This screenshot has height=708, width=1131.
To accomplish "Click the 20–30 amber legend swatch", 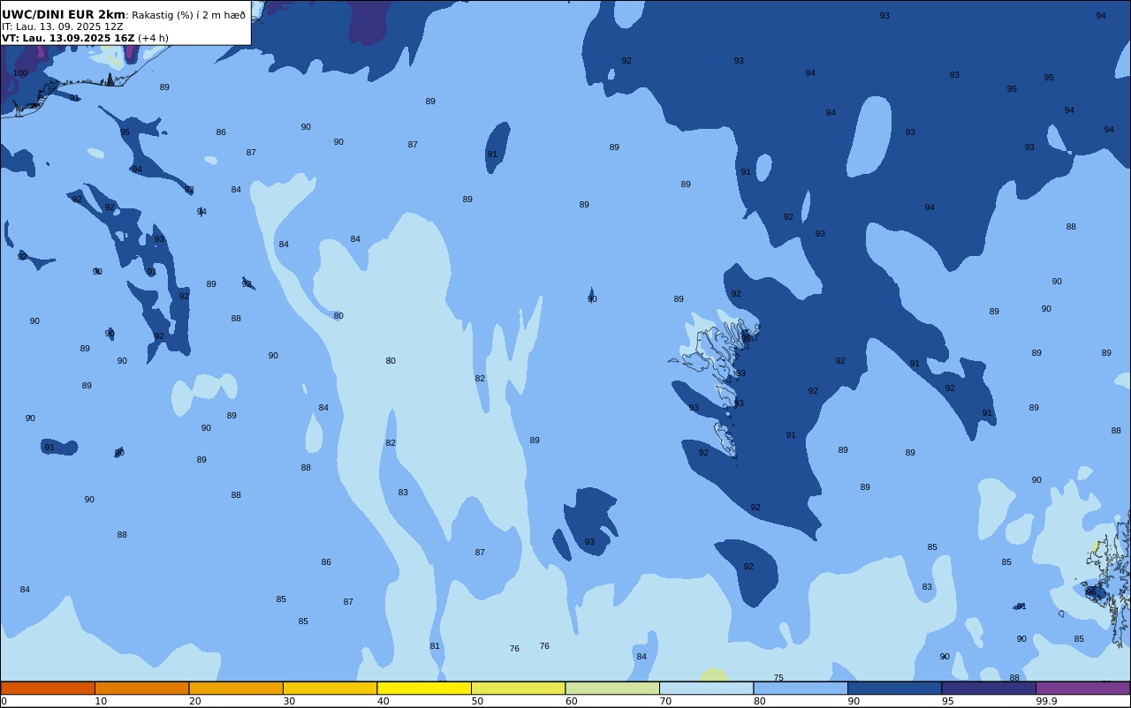I will tap(236, 688).
